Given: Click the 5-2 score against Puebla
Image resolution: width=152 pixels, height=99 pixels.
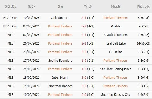Looking at the screenshot, I should pos(84,26).
